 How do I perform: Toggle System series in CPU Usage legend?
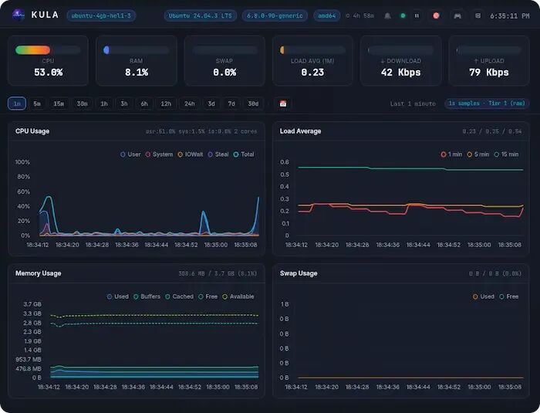coord(159,154)
